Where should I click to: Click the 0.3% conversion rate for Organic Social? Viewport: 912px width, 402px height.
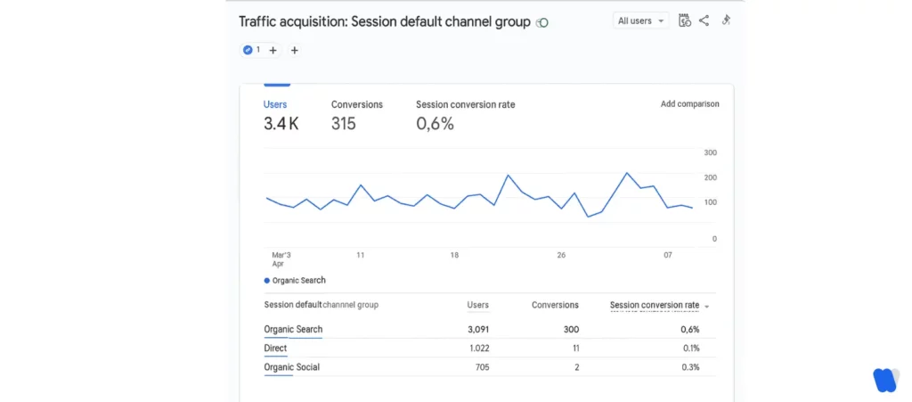[690, 367]
